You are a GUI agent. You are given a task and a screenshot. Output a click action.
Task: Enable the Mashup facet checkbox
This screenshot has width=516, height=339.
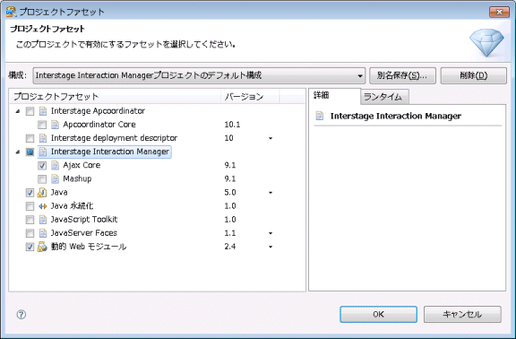tap(42, 178)
